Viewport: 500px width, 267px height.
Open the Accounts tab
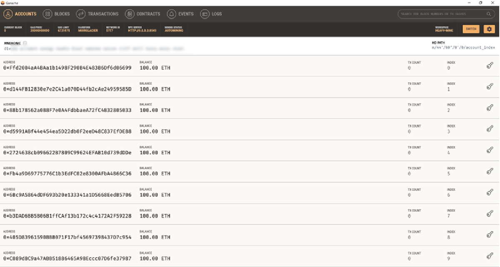(x=20, y=14)
